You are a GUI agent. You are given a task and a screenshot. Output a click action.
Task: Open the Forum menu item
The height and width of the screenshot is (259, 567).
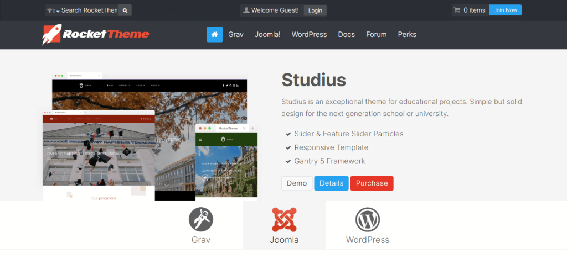coord(377,35)
